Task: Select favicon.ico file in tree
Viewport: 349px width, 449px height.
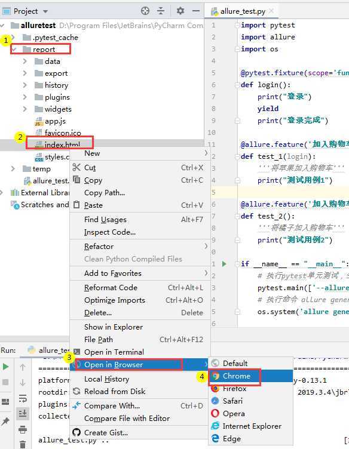Action: coord(58,133)
